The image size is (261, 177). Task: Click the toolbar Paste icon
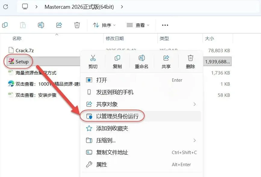coord(23,25)
